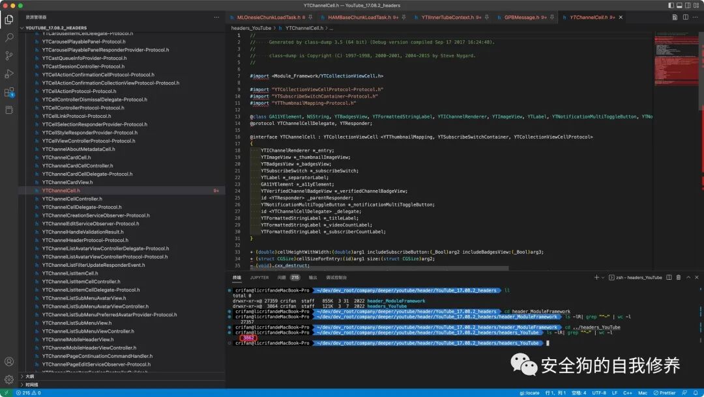This screenshot has height=397, width=704.
Task: Click the pin icon on GPBMessage.h tab
Action: pyautogui.click(x=552, y=17)
